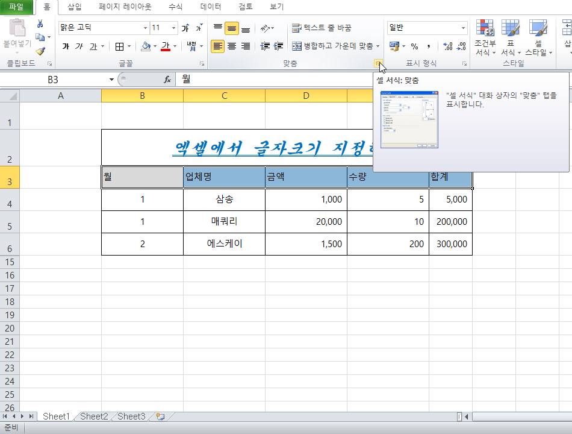Open the font size dropdown showing 11
Image resolution: width=572 pixels, height=434 pixels.
tap(173, 28)
